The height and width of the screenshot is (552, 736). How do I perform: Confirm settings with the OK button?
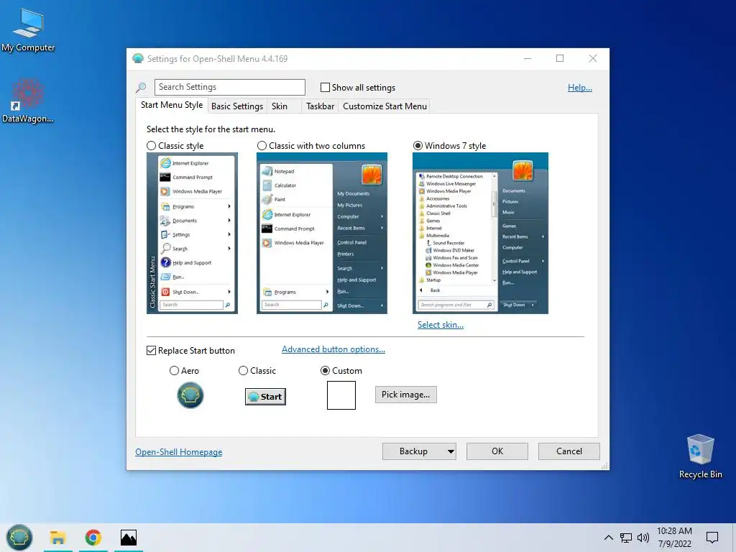pyautogui.click(x=497, y=451)
